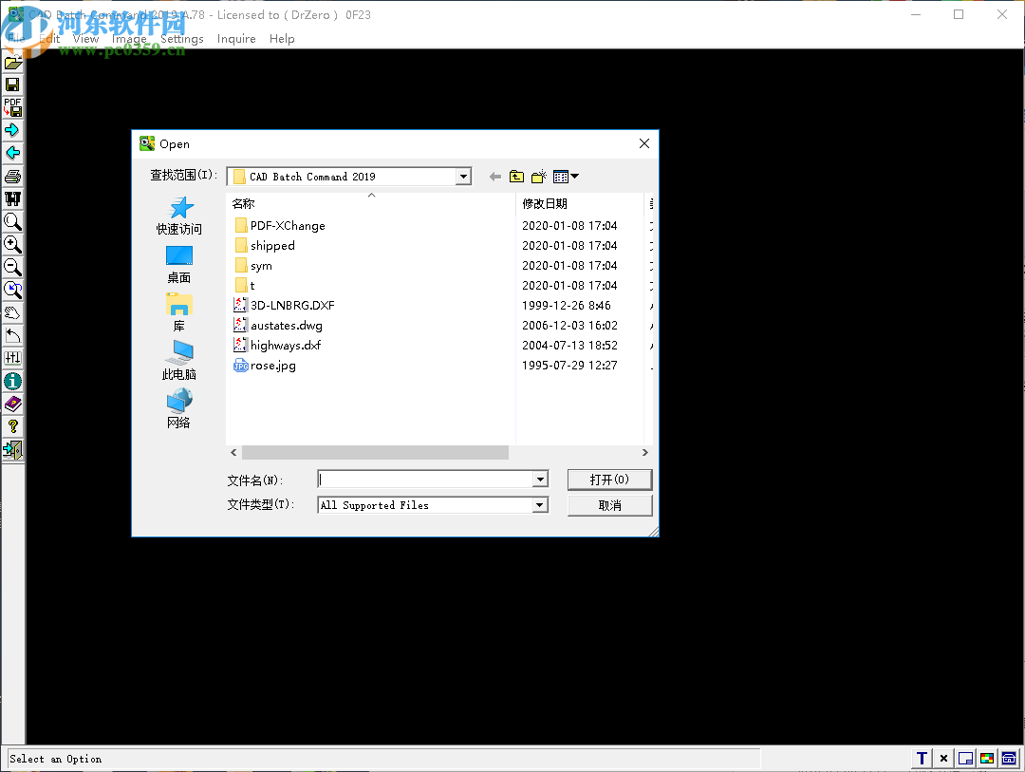Click the T text icon in status bar
Image resolution: width=1025 pixels, height=772 pixels.
click(921, 758)
